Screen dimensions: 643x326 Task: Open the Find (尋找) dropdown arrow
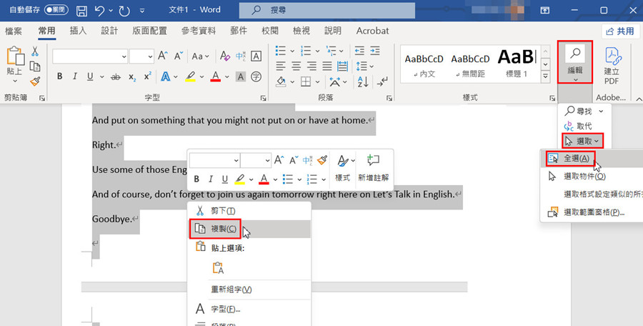pyautogui.click(x=601, y=111)
